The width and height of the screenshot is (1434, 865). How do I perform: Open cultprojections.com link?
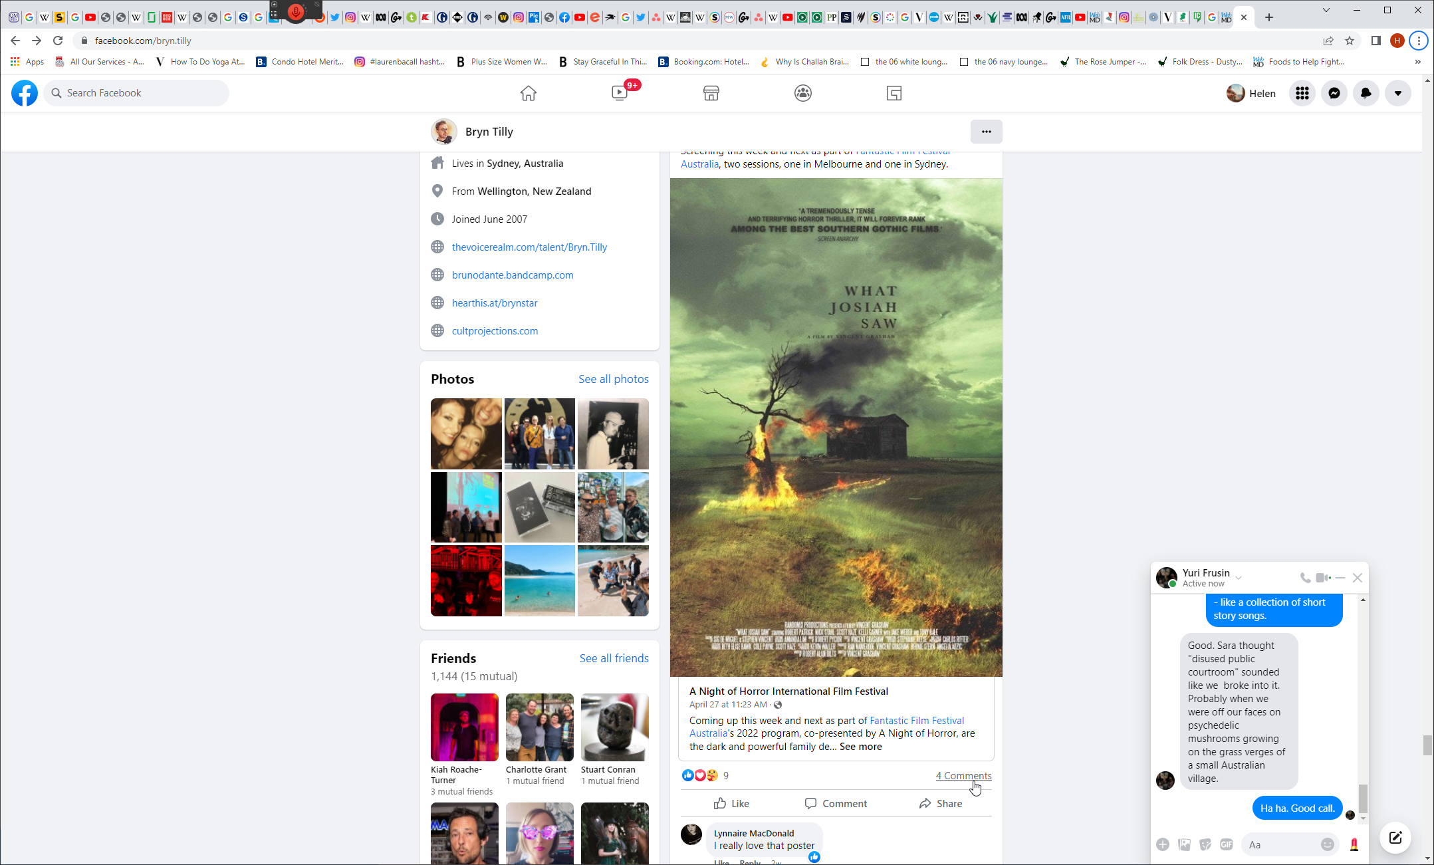495,331
